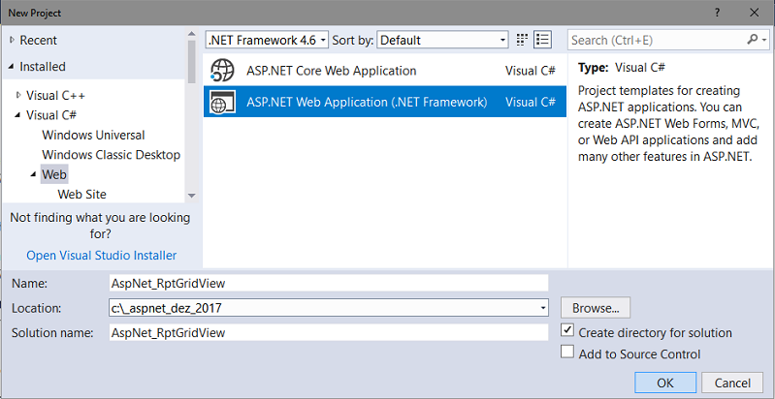Switch to small icons view
The image size is (775, 399).
[x=522, y=40]
